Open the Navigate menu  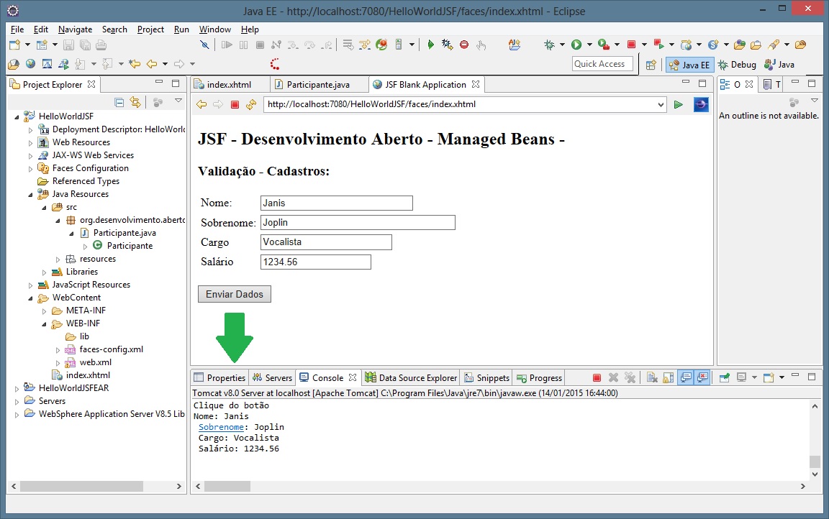[75, 29]
